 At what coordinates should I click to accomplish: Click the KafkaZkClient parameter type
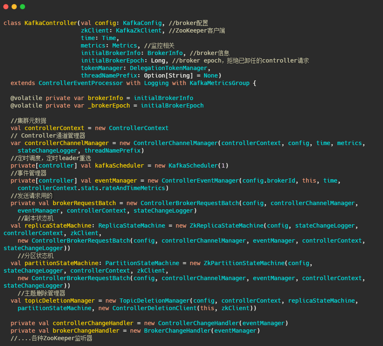pos(138,30)
